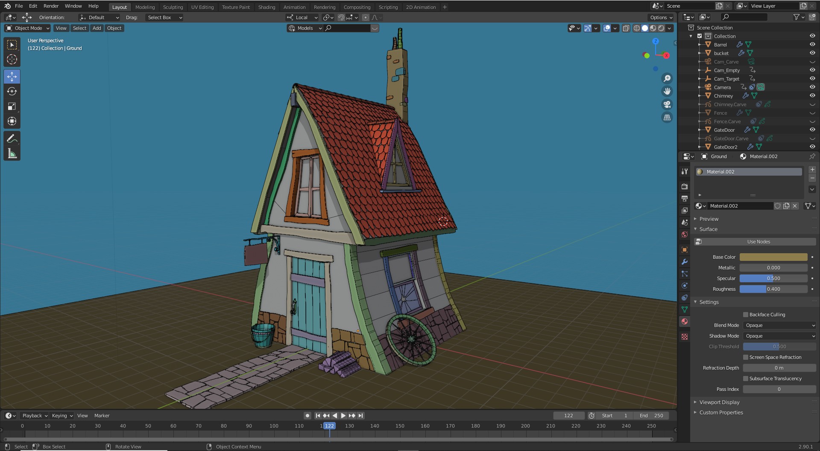Toggle camera view button in viewport
The image size is (820, 451).
pos(667,104)
